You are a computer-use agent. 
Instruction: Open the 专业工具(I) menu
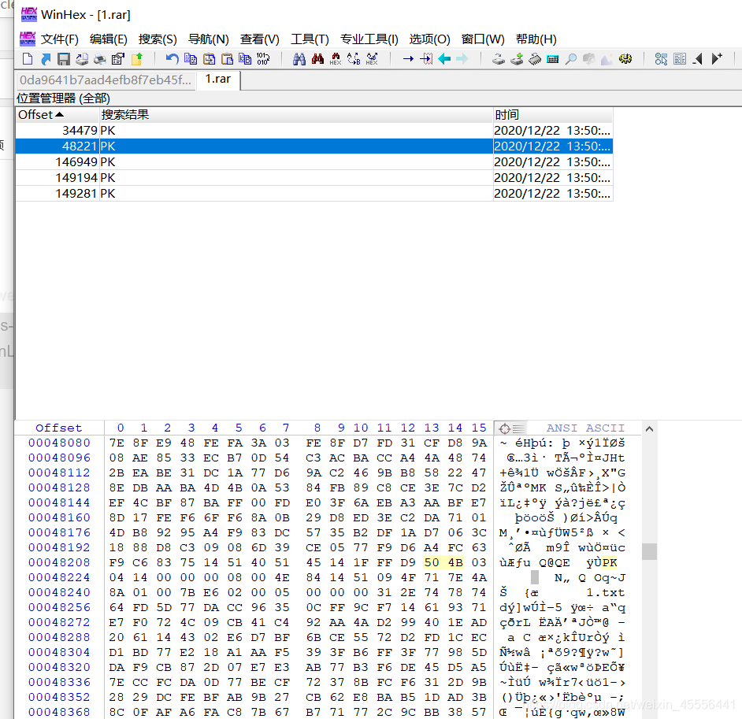point(369,39)
